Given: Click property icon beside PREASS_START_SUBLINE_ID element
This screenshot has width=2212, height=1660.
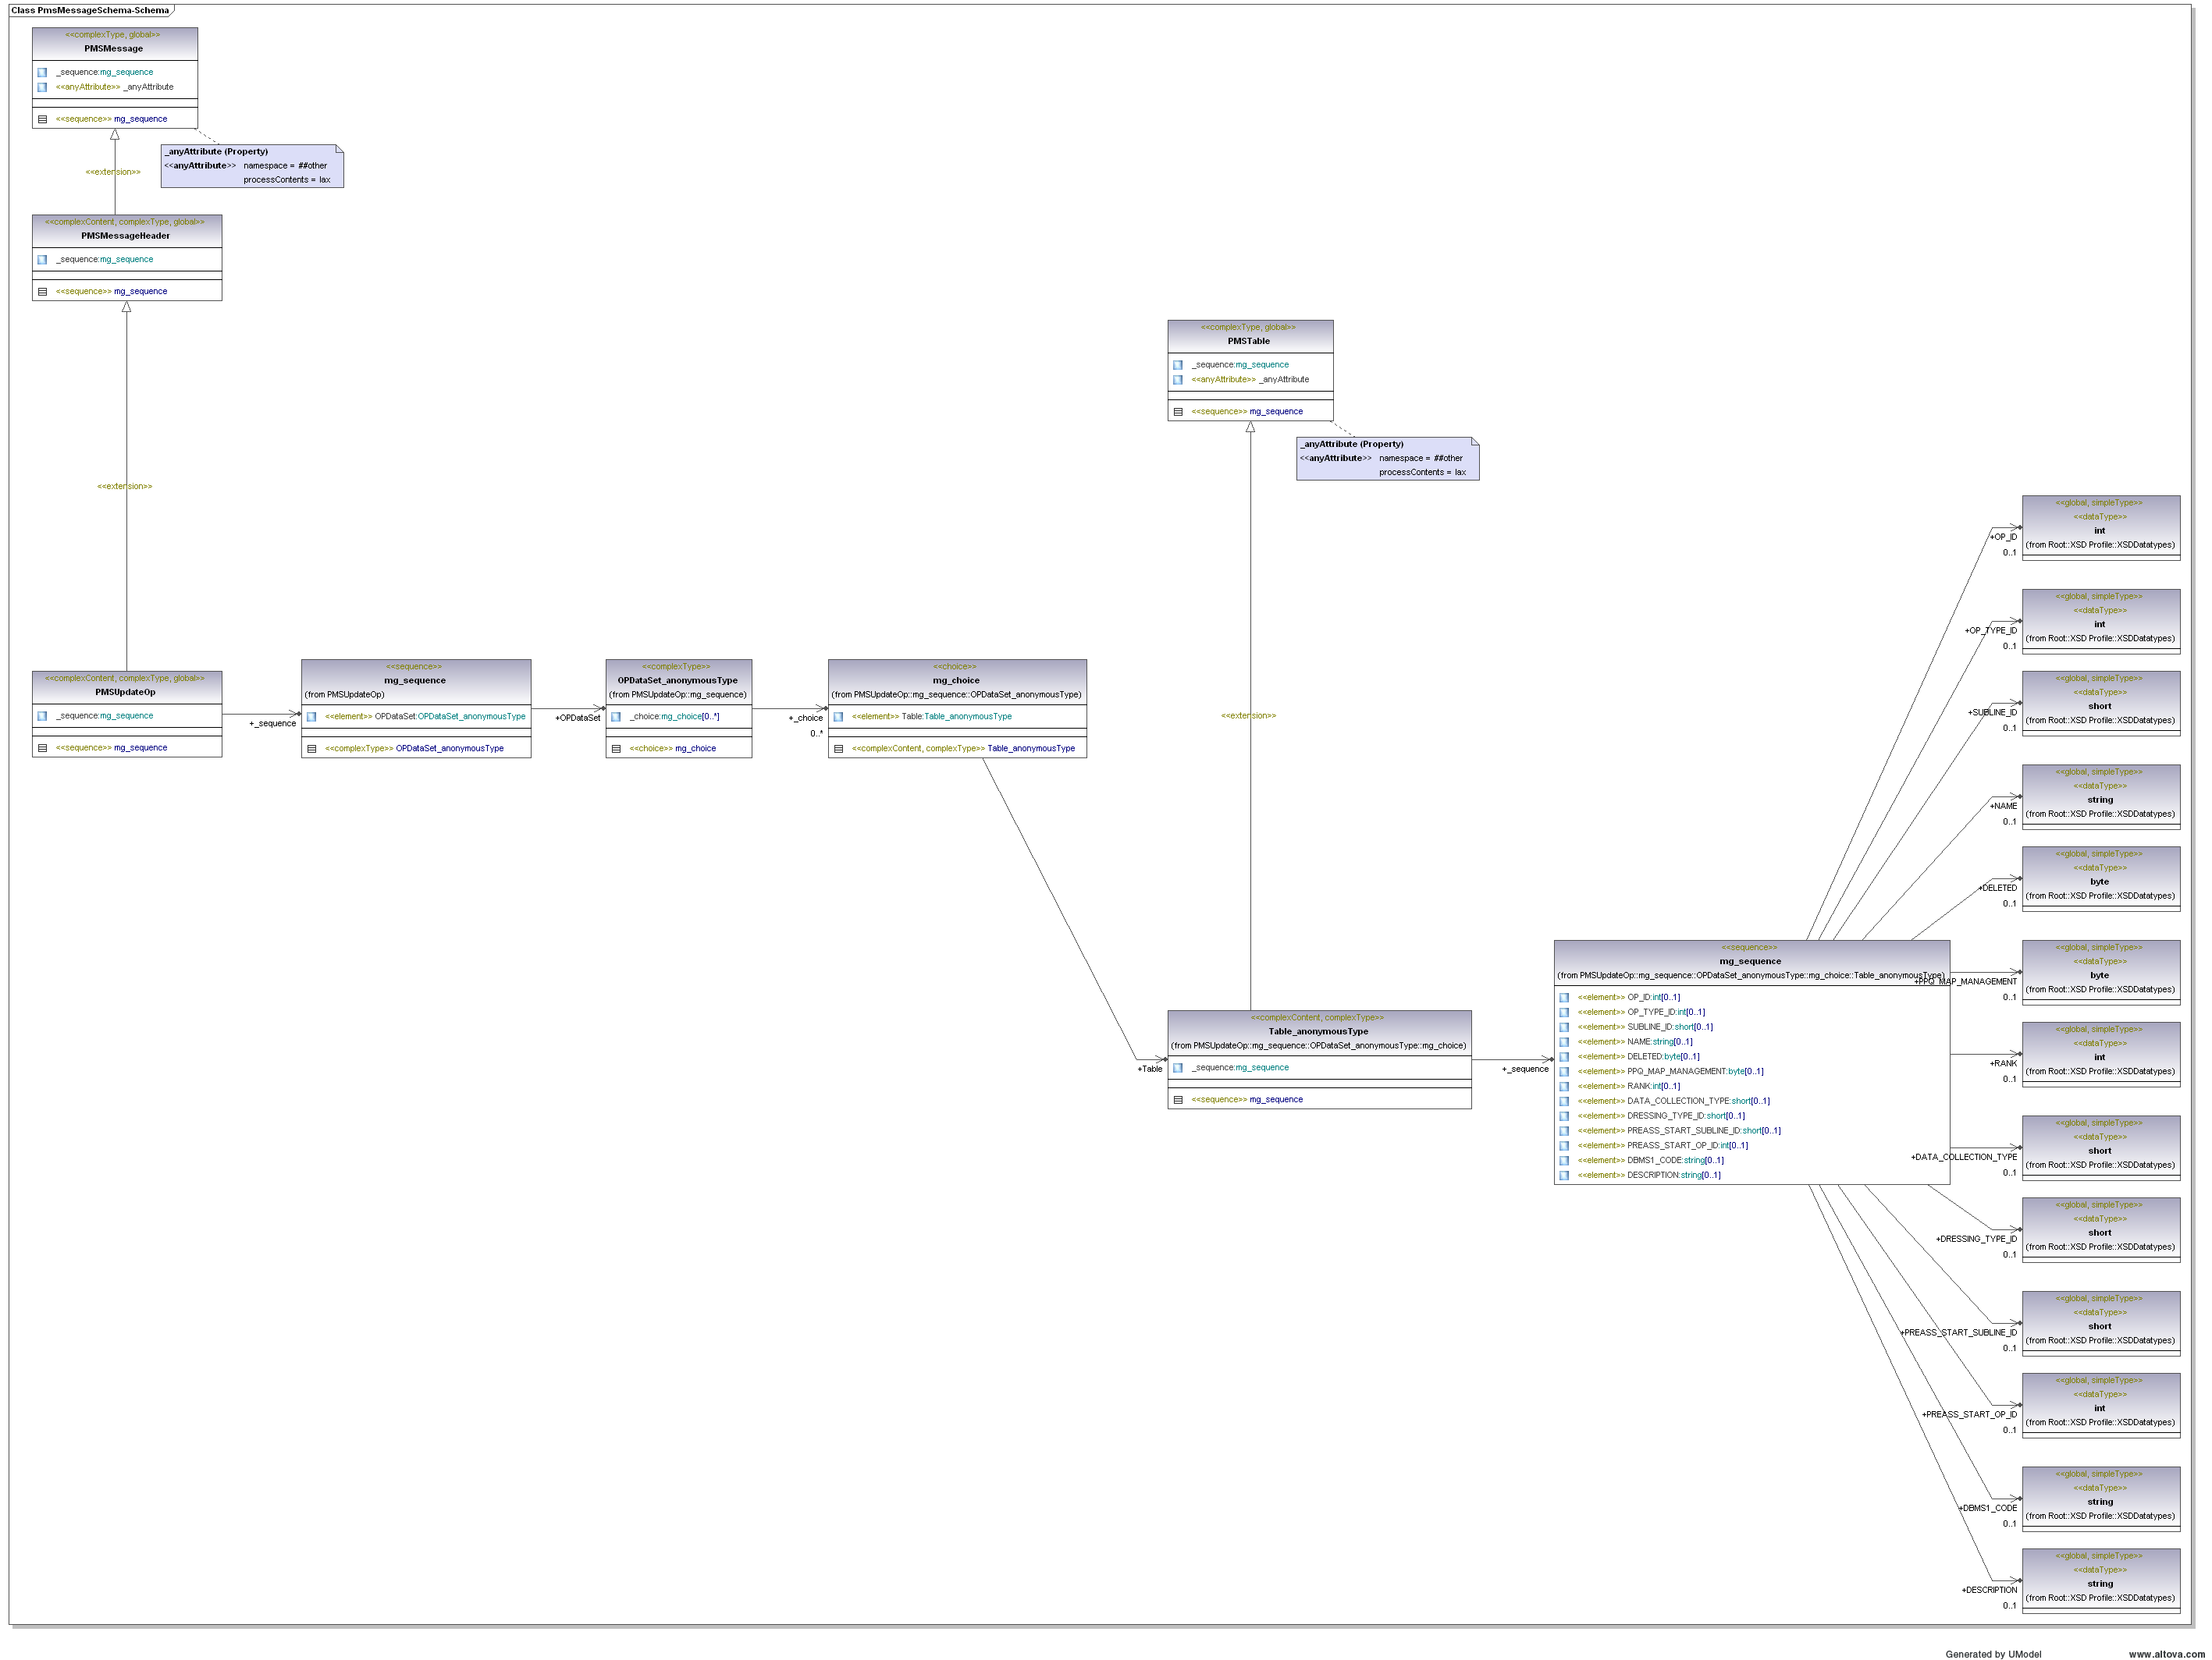Looking at the screenshot, I should pos(1564,1131).
